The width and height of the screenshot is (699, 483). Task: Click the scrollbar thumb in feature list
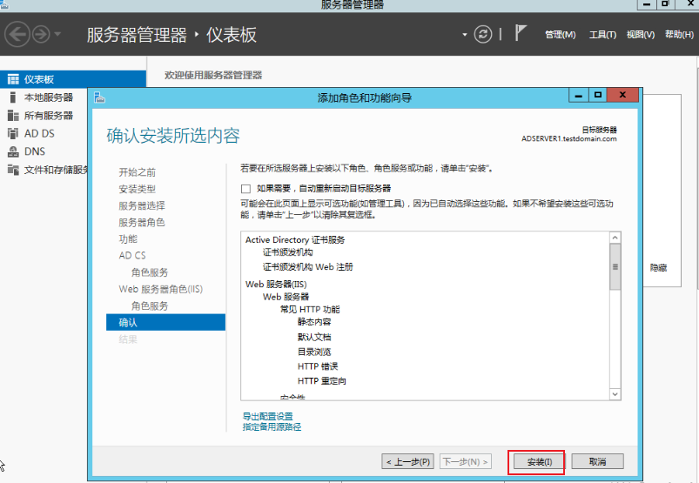point(615,267)
